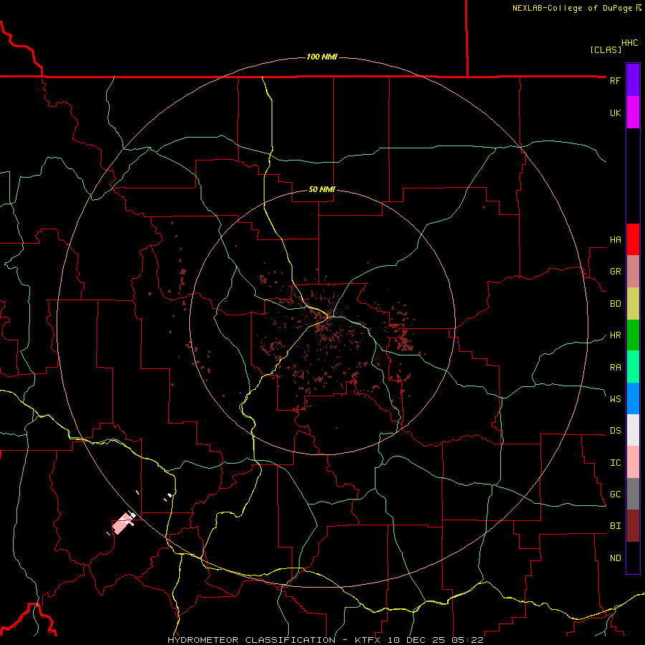This screenshot has height=645, width=645.
Task: Click the ND black legend swatch
Action: click(633, 558)
